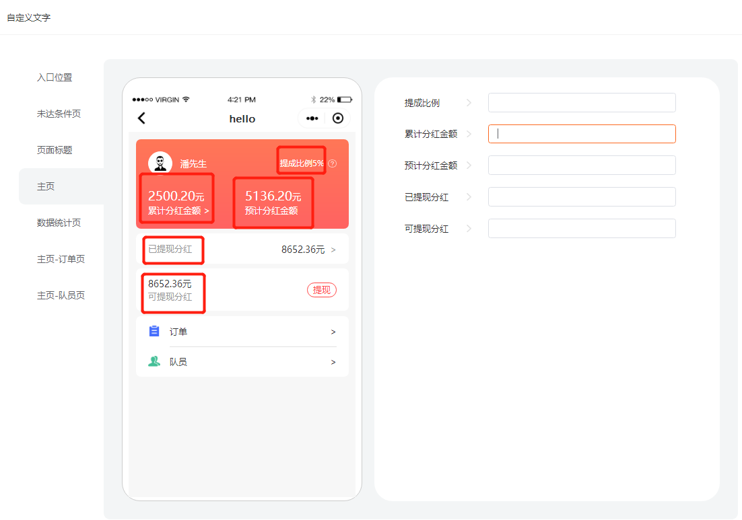Click the 累计分红金额 text input field
Viewport: 742px width, 520px height.
[582, 134]
